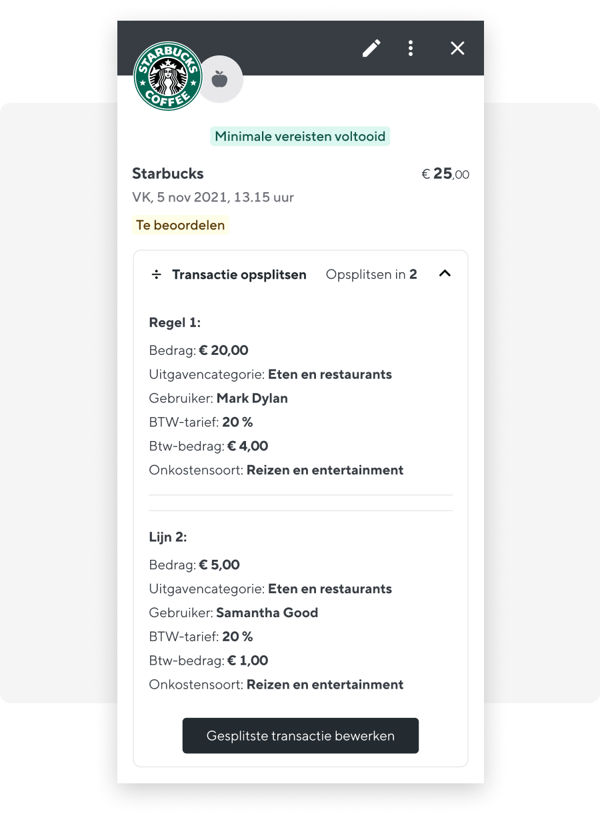Click the Mark Dylan user name

[x=252, y=398]
